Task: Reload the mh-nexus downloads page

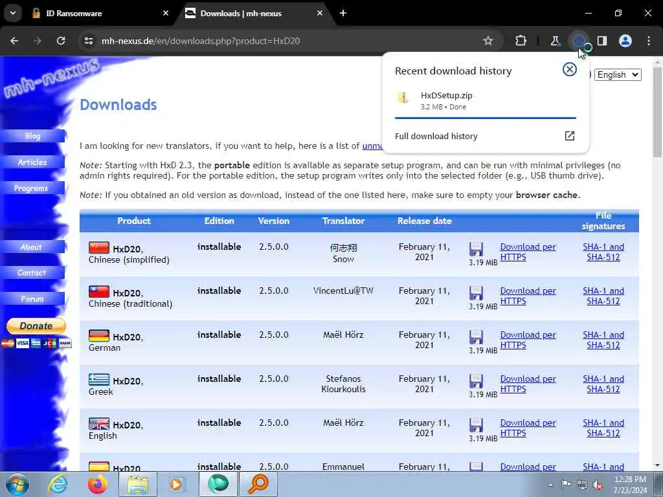Action: click(61, 41)
